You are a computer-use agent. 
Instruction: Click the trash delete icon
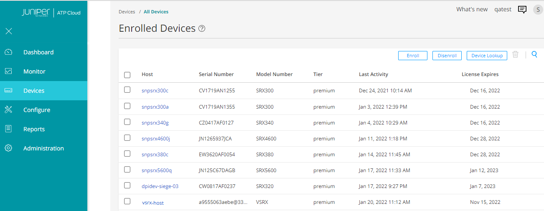coord(515,55)
